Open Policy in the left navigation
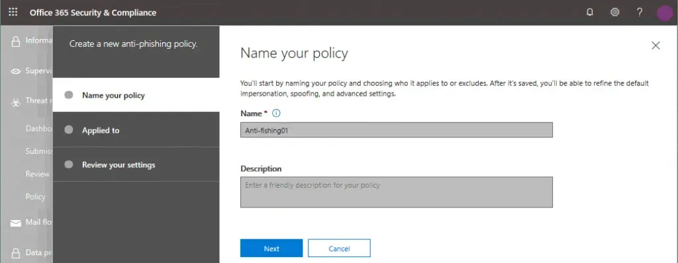 [x=36, y=196]
